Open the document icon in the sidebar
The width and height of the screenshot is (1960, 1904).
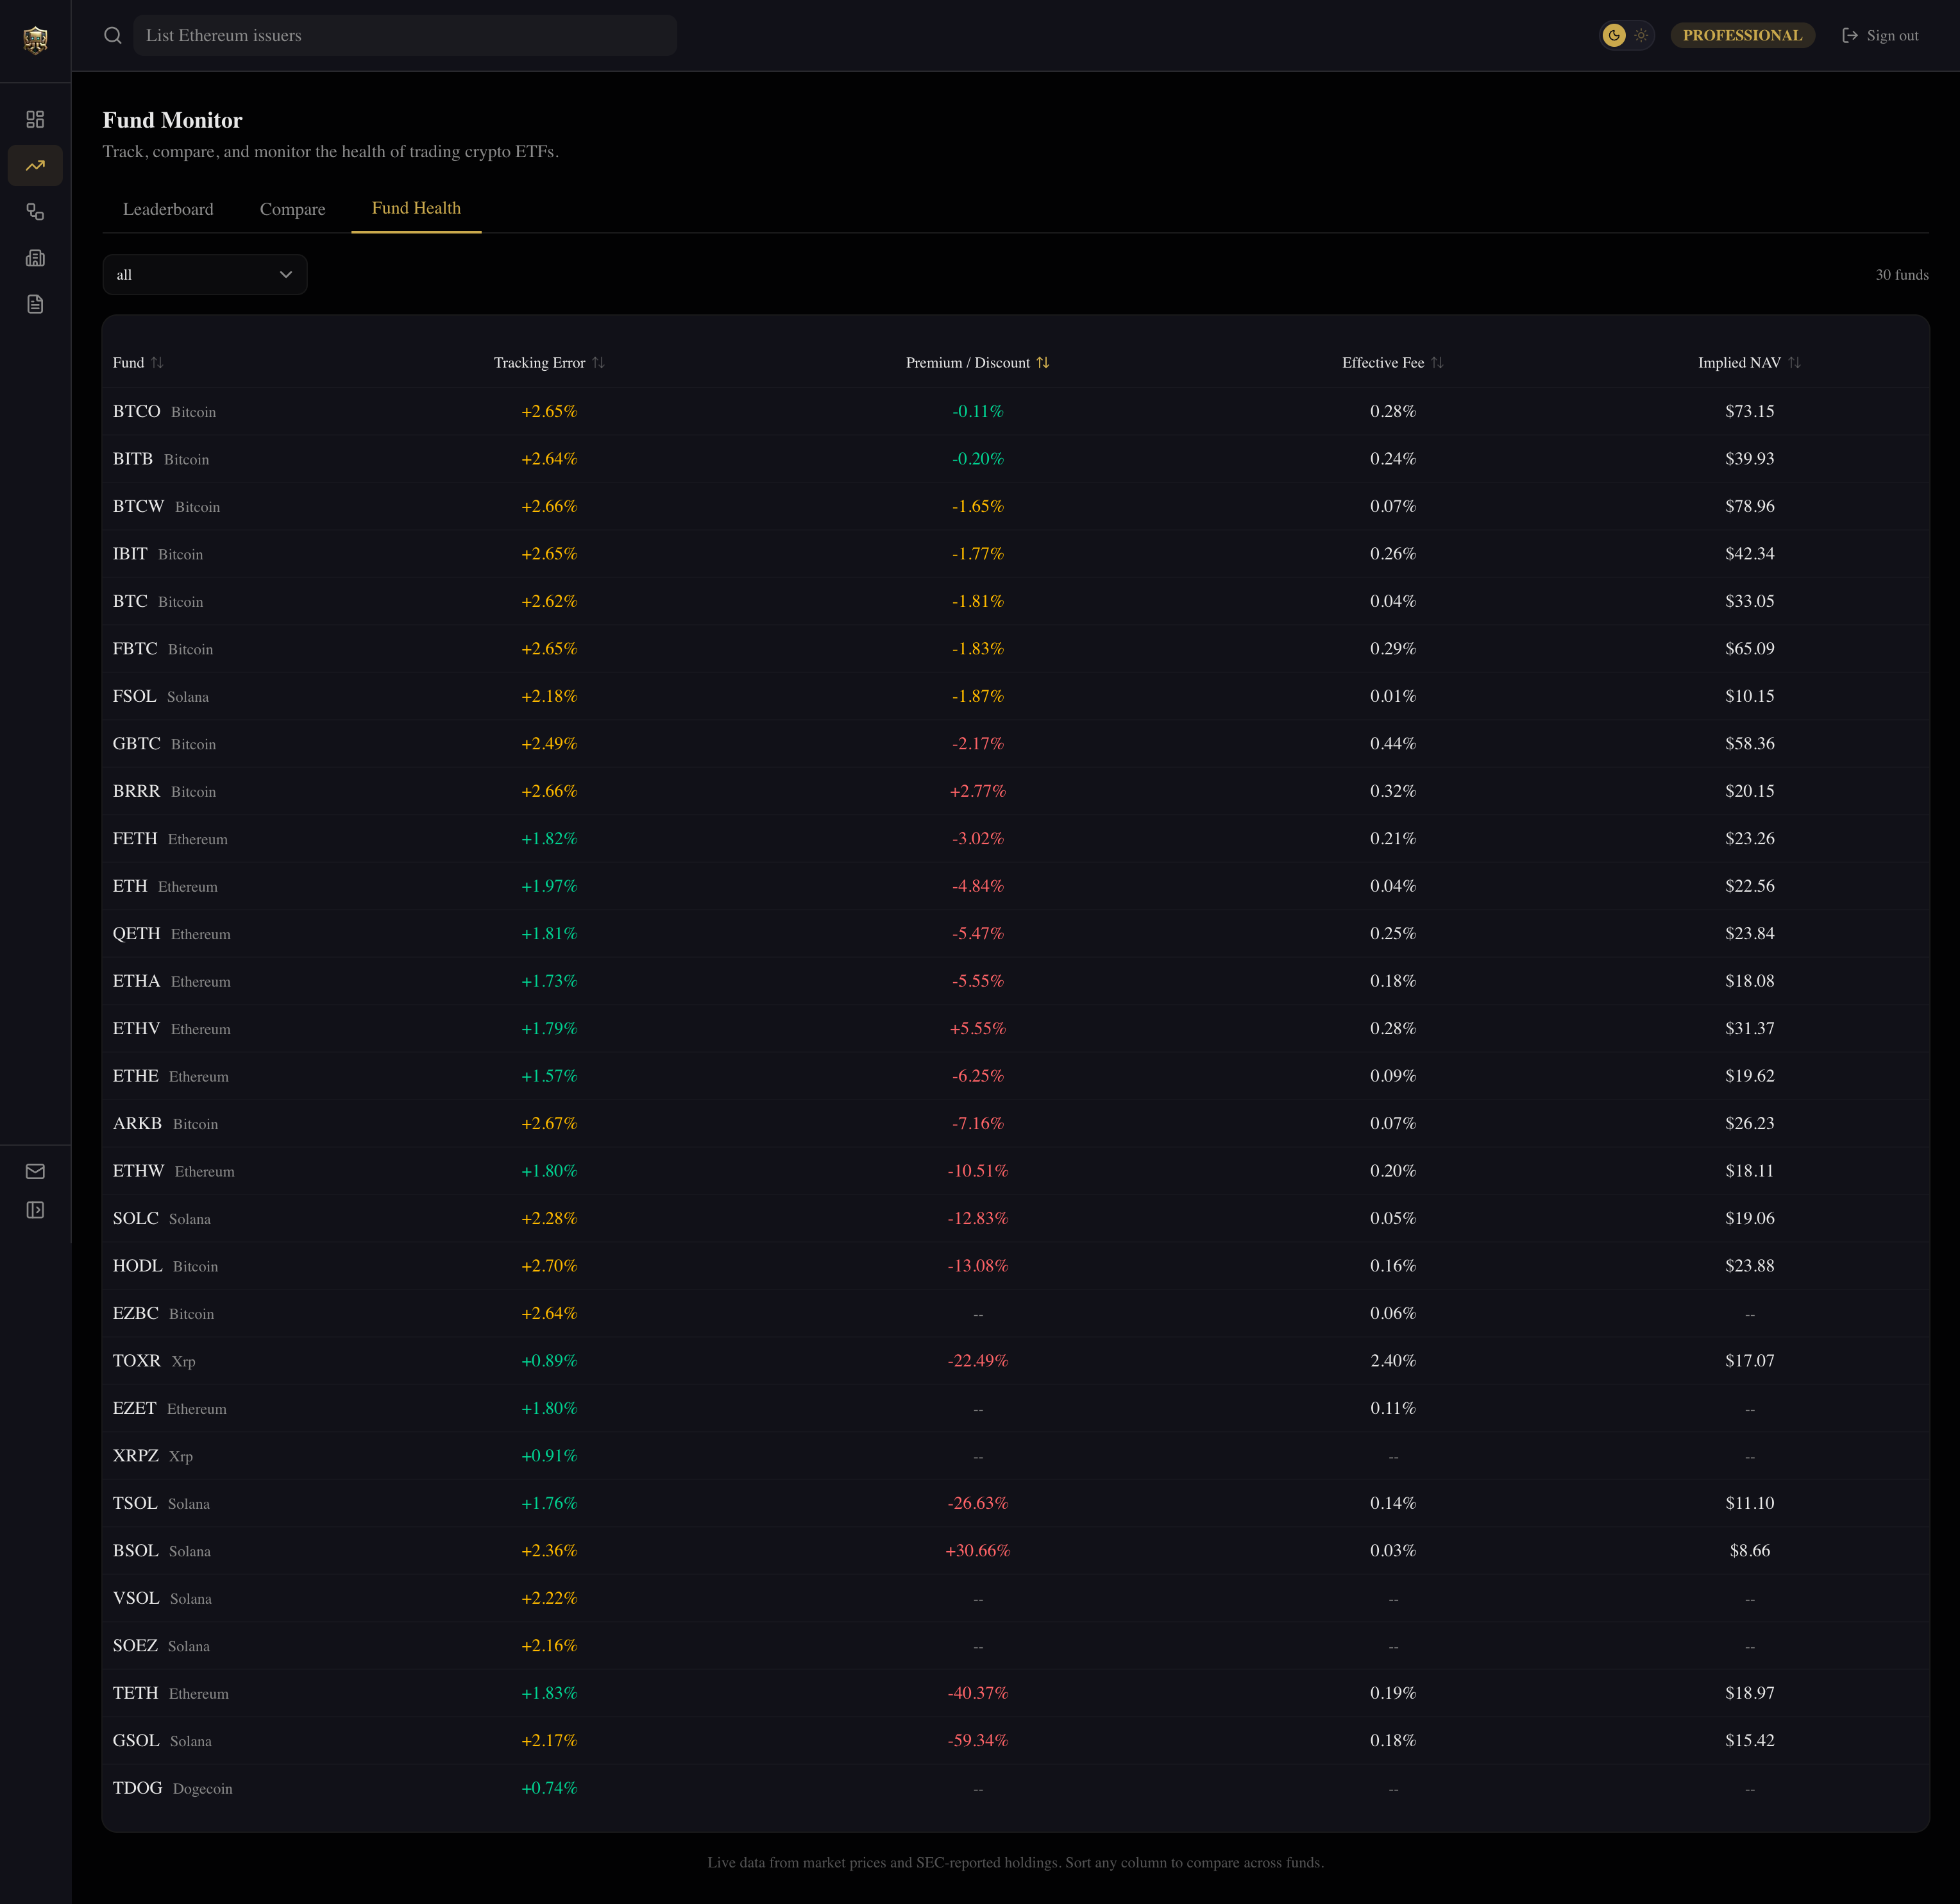(x=35, y=304)
